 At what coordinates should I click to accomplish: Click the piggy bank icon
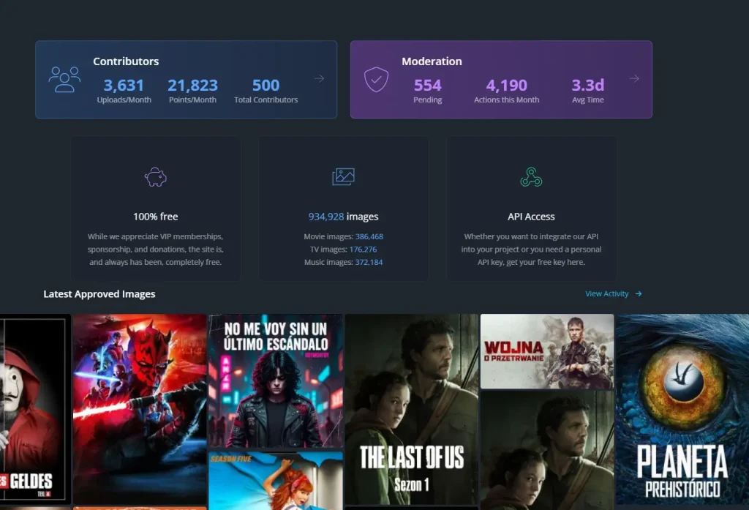click(156, 177)
